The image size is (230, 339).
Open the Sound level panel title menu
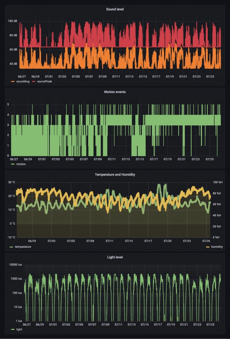pos(115,9)
